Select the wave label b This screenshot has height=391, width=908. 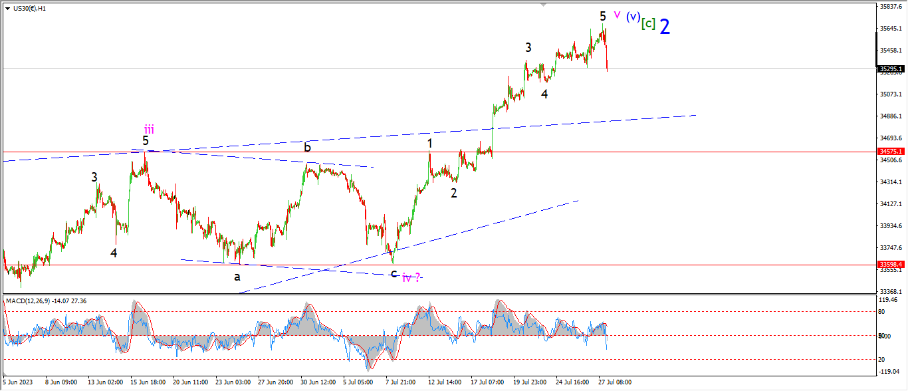coord(307,147)
